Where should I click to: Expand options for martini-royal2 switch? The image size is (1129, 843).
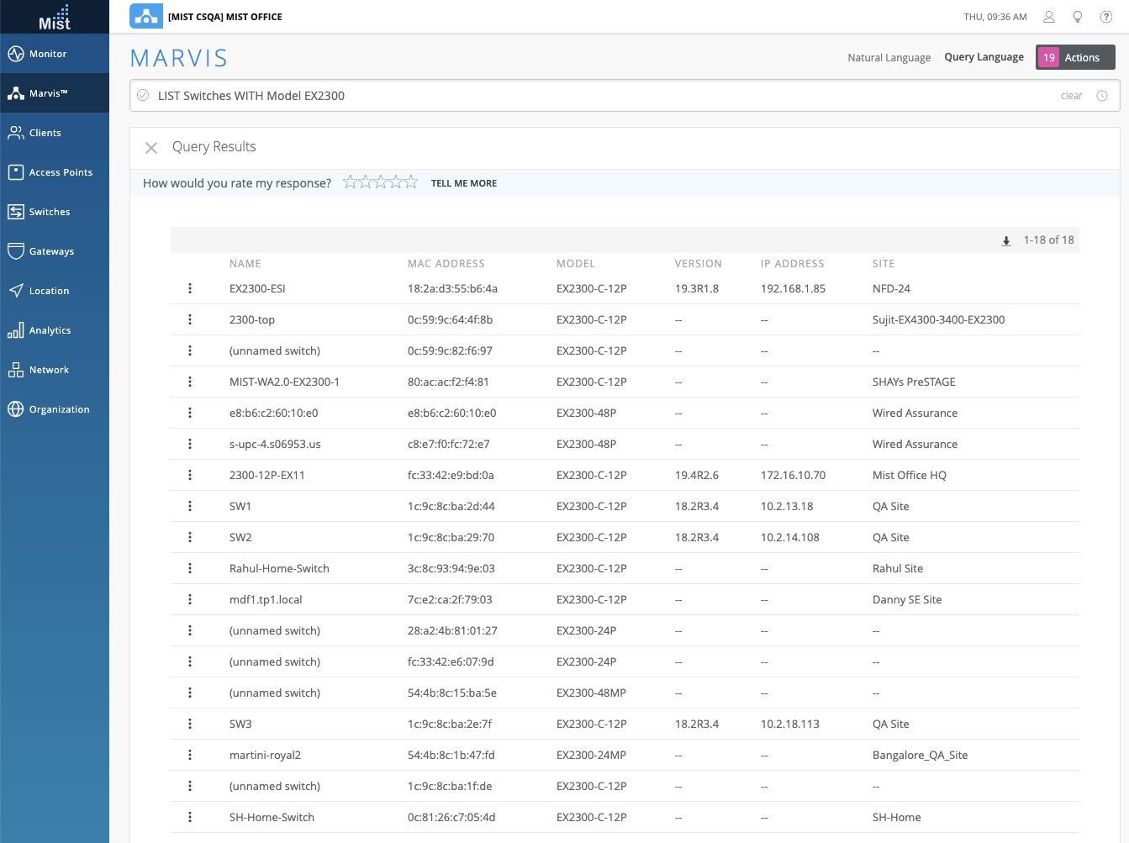[190, 755]
